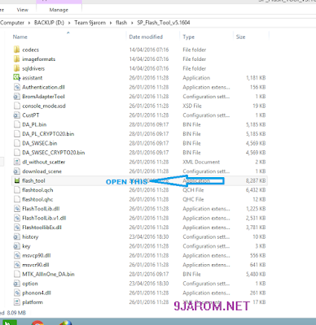Click the QCH File type cell
The height and width of the screenshot is (325, 316).
click(x=193, y=190)
